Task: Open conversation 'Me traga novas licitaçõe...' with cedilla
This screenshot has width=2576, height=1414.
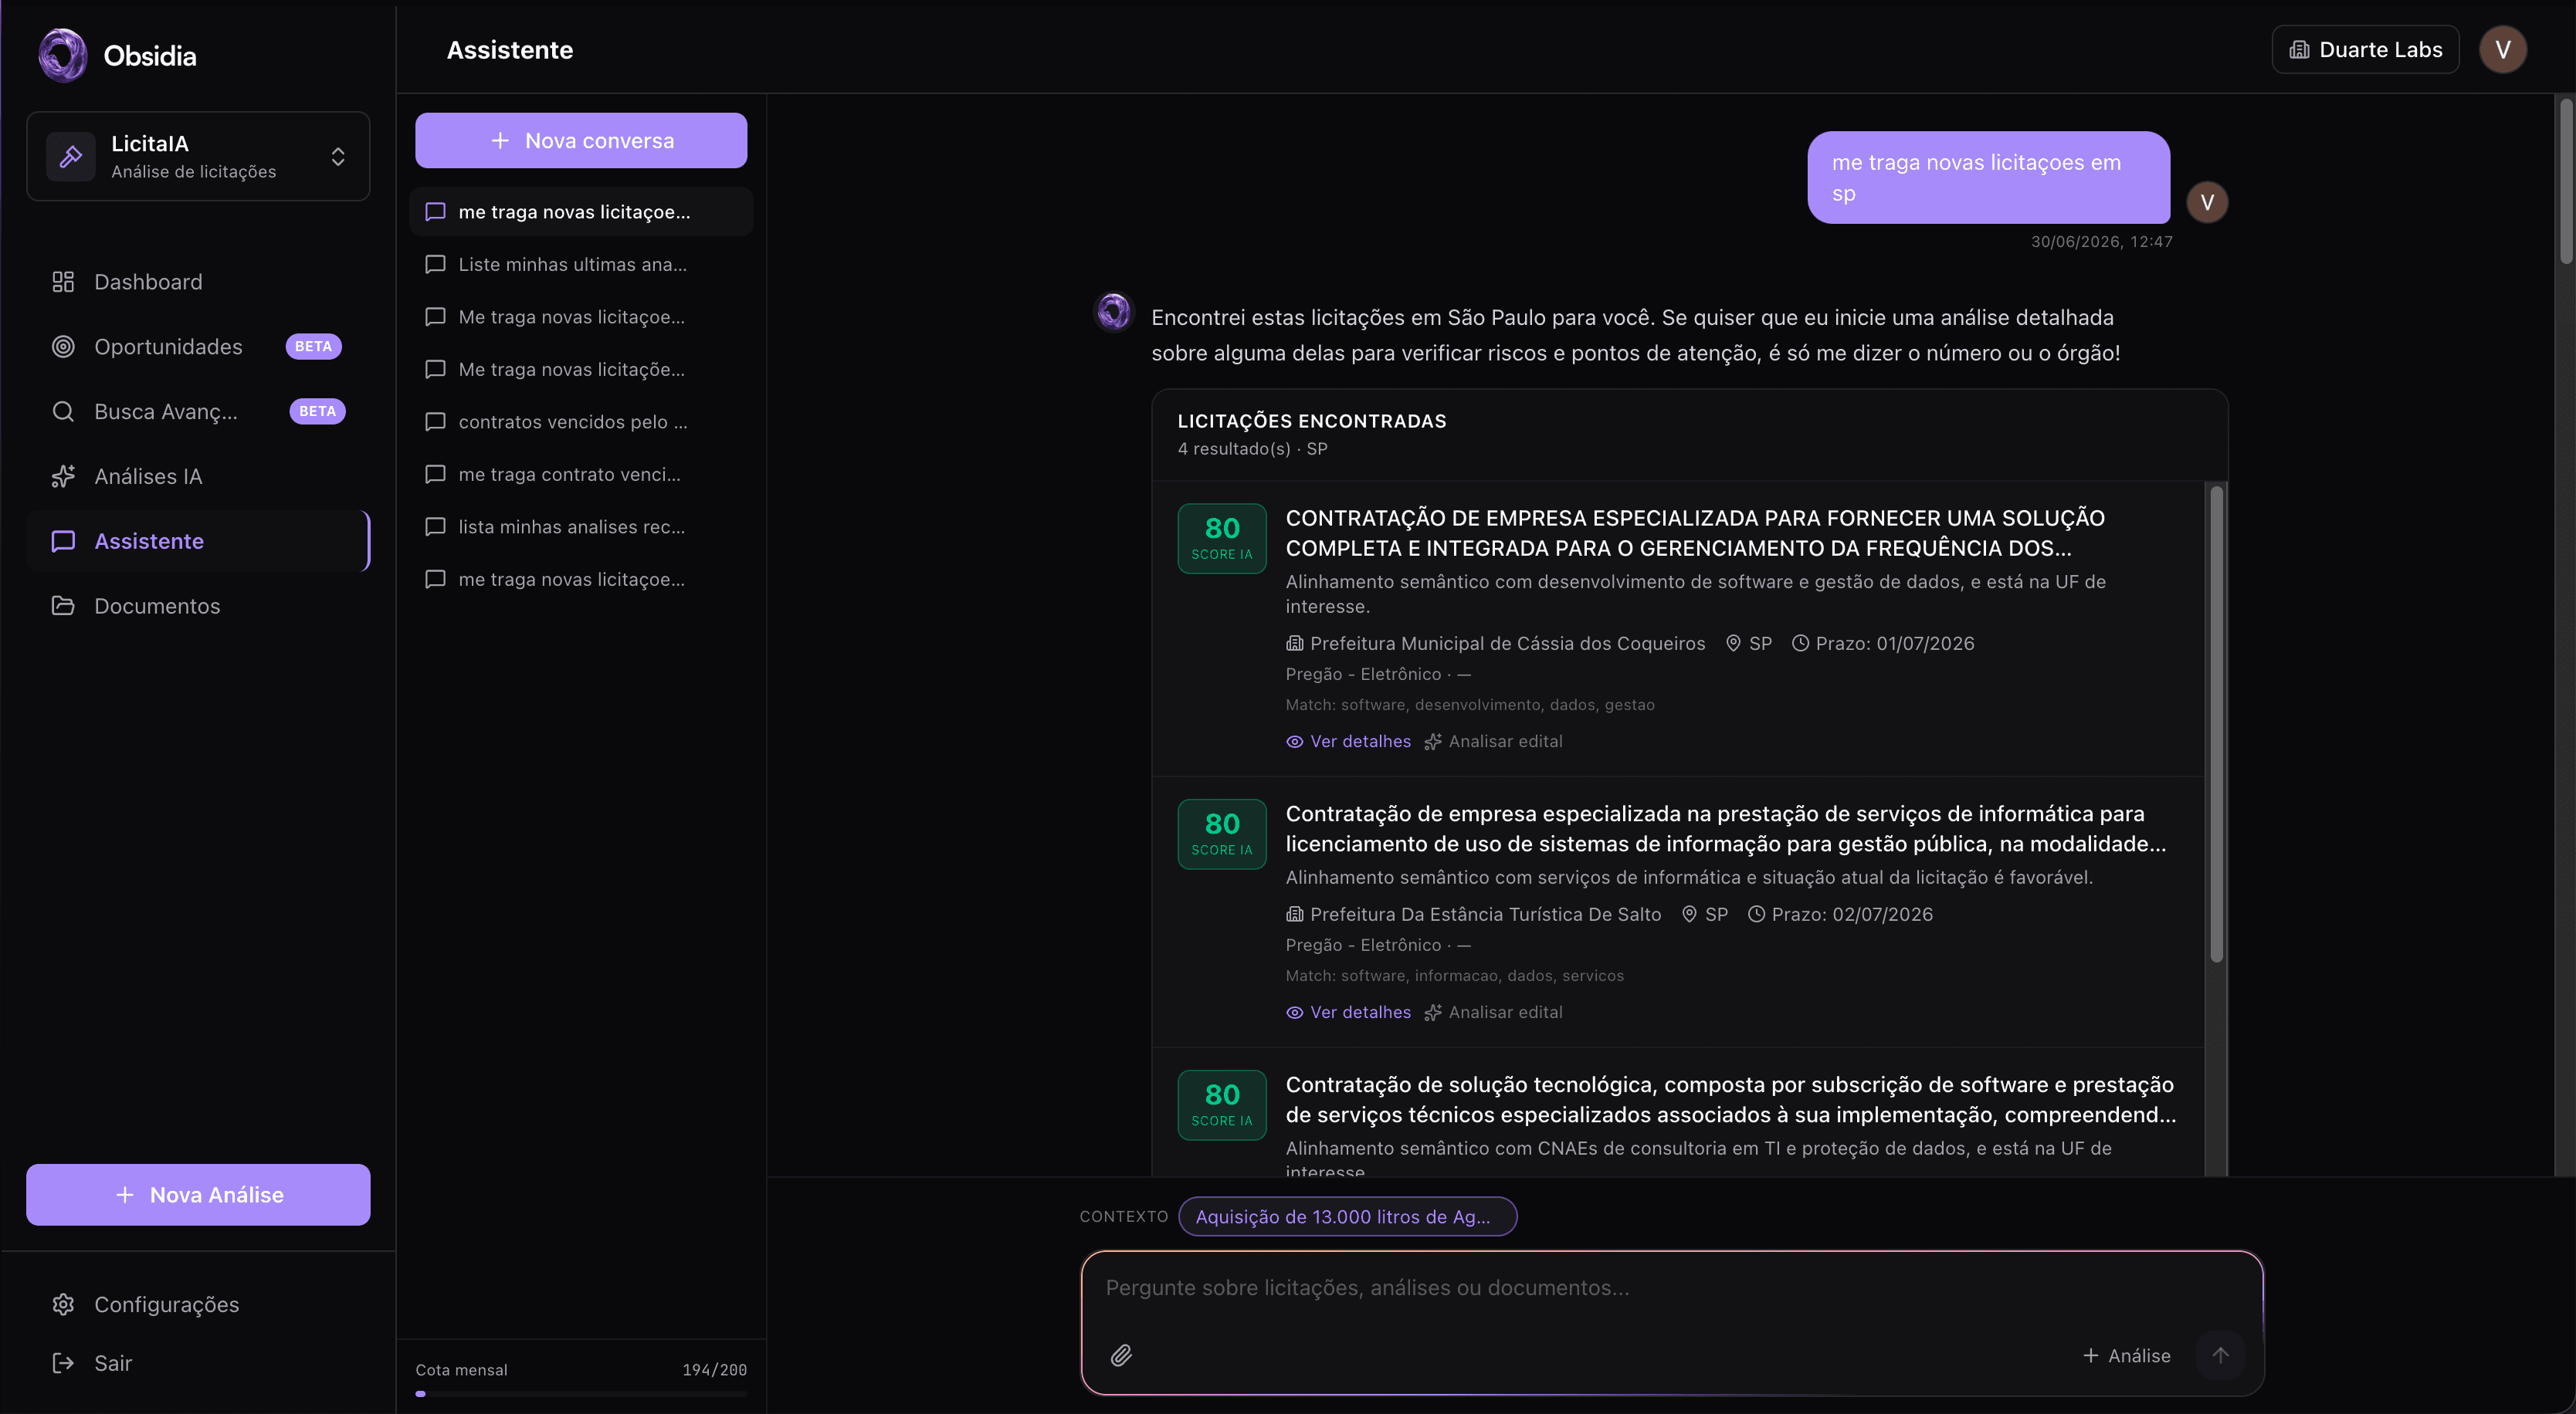Action: [x=581, y=370]
